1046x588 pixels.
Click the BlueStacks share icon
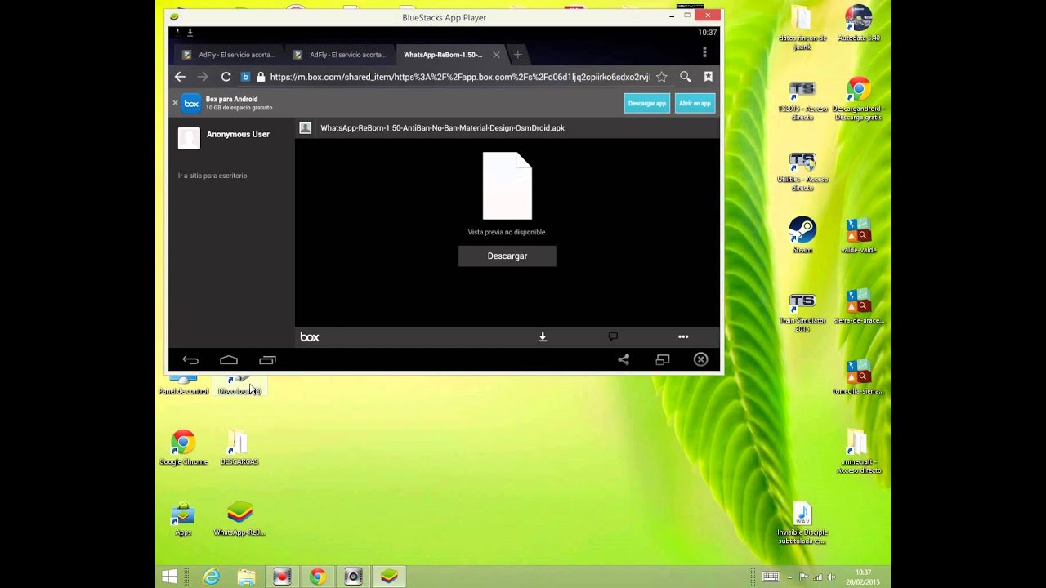(624, 359)
